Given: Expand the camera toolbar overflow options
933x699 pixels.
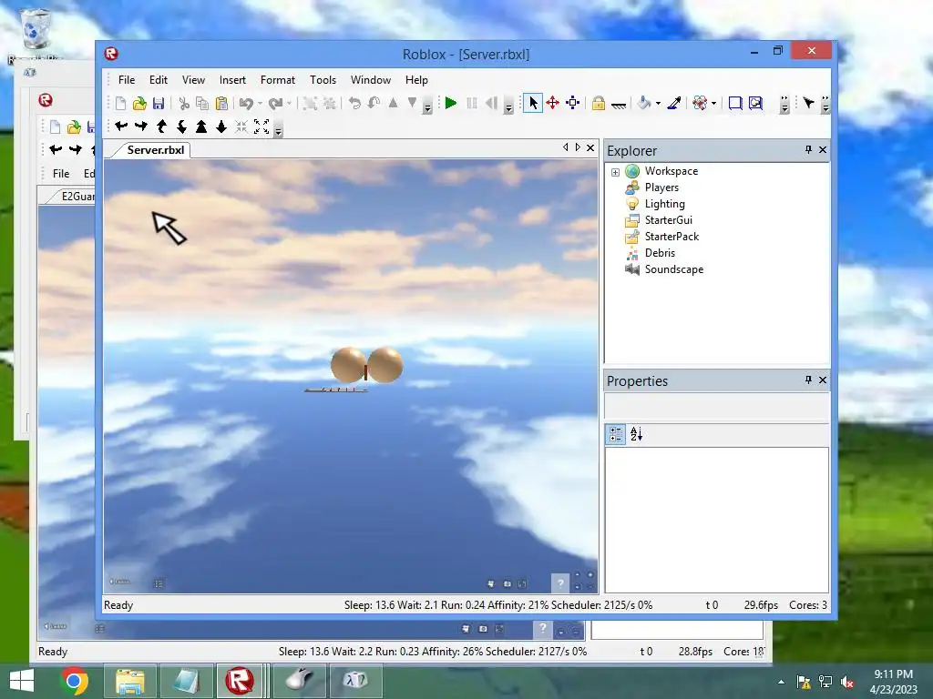Looking at the screenshot, I should (x=279, y=130).
